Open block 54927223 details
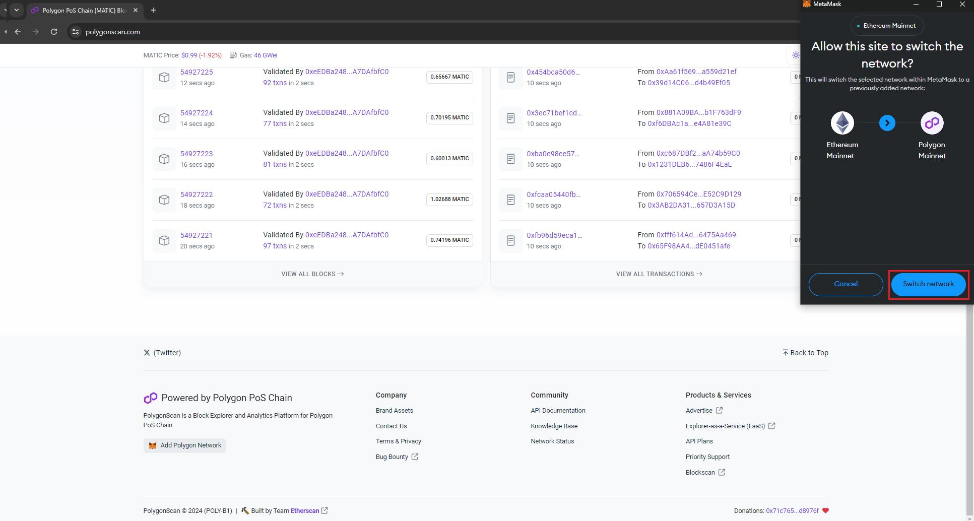Image resolution: width=974 pixels, height=521 pixels. (197, 154)
